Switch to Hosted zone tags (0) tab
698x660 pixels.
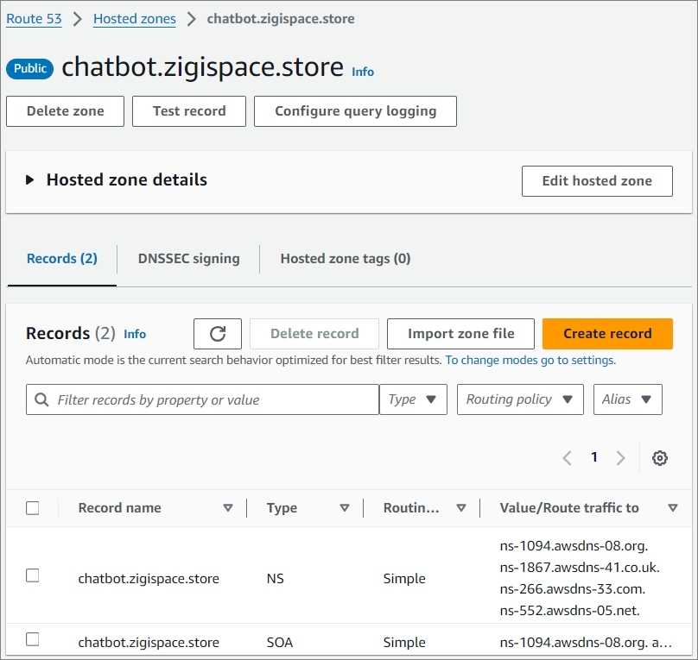(x=346, y=259)
